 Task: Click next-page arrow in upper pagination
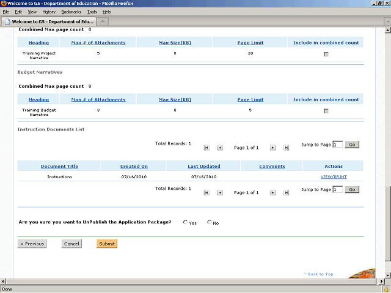pos(272,147)
